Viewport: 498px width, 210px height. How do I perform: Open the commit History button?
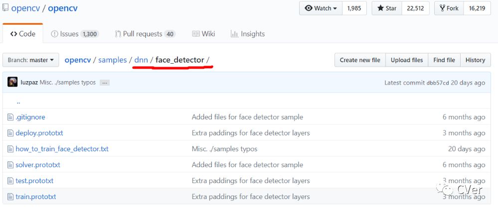475,60
